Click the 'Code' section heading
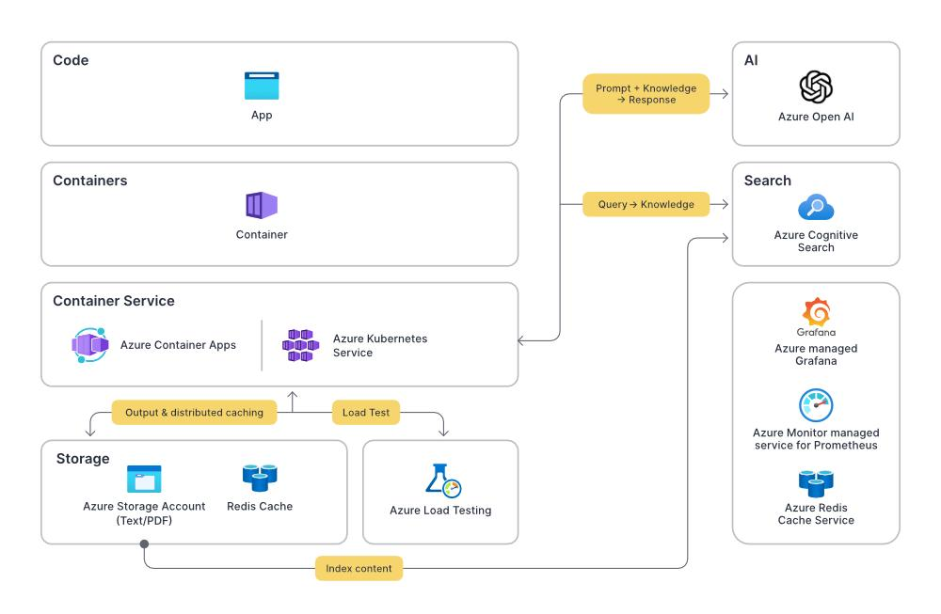 tap(71, 60)
